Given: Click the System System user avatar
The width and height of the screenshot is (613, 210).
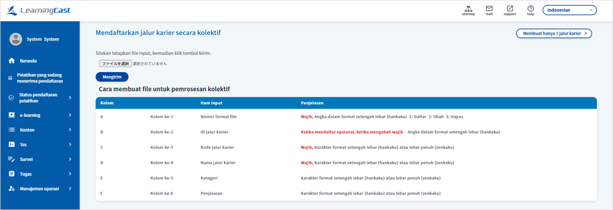Looking at the screenshot, I should click(16, 39).
